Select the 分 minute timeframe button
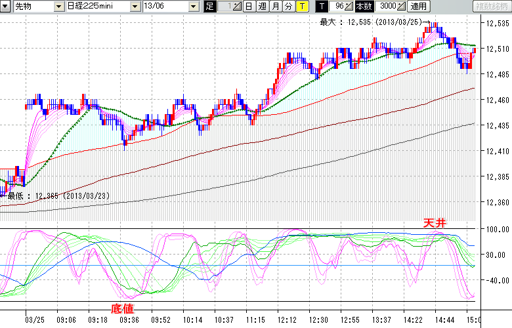The width and height of the screenshot is (512, 328). click(288, 7)
